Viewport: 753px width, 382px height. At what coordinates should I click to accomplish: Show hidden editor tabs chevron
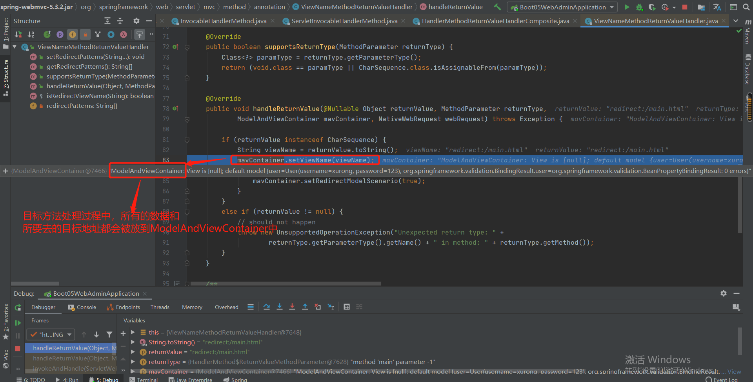click(736, 21)
